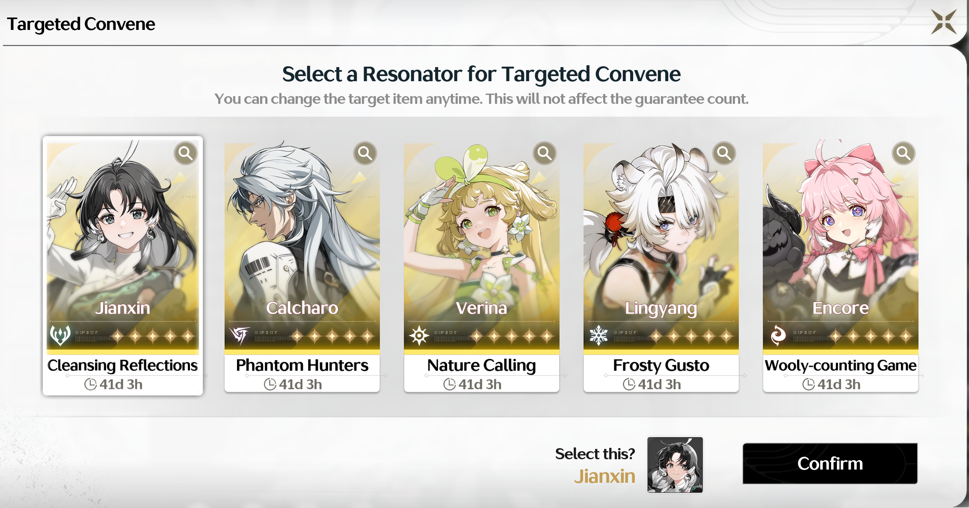Click the Fusion flame icon under Encore
Screen dimensions: 969x508
click(778, 335)
